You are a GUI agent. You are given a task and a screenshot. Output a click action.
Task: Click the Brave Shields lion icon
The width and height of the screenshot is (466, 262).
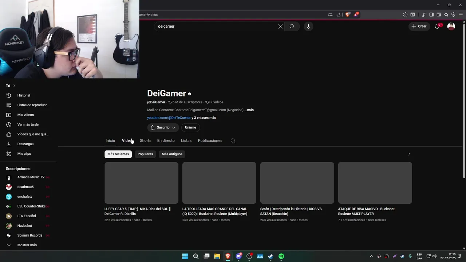click(348, 15)
